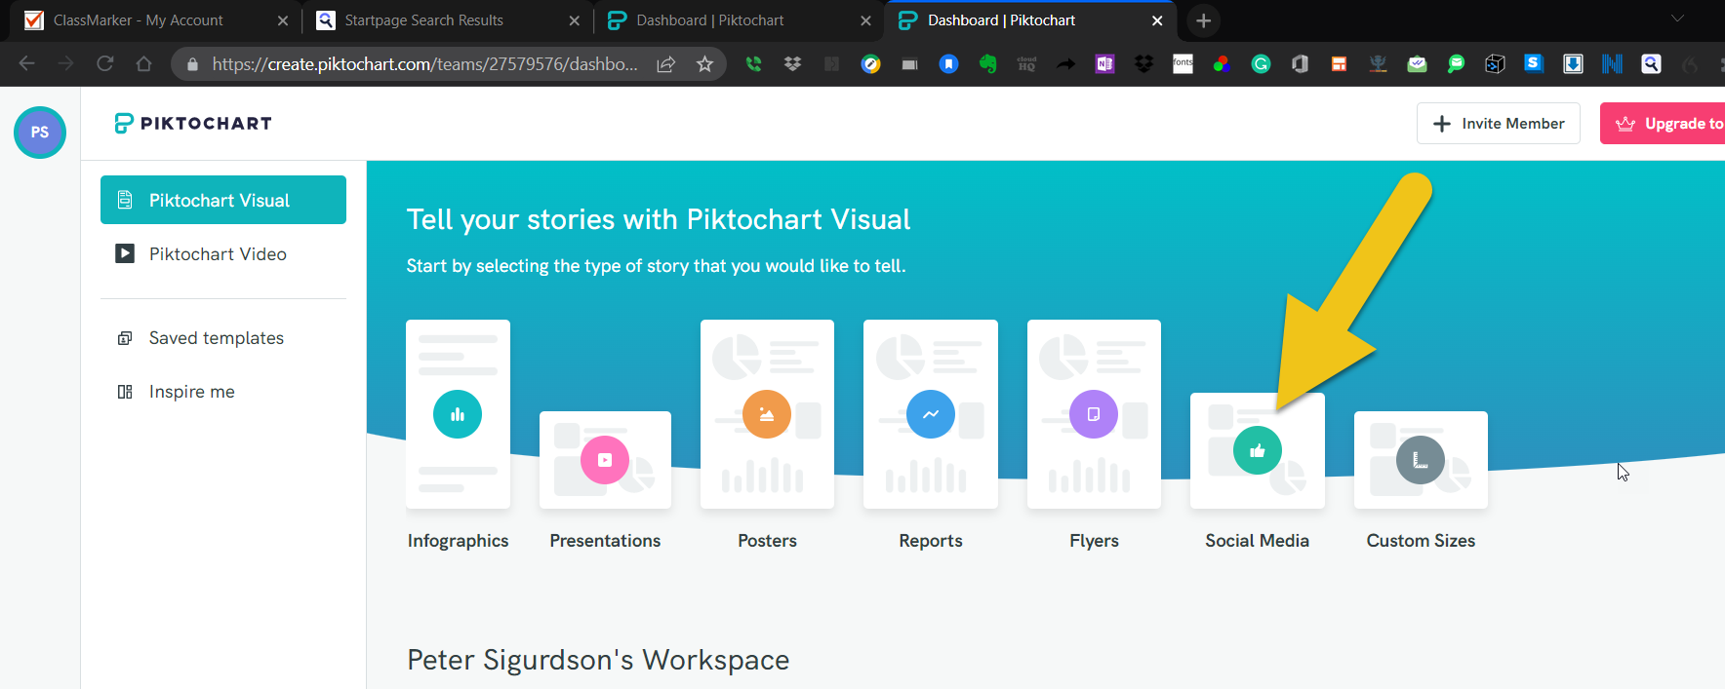This screenshot has width=1725, height=689.
Task: Select Piktochart Visual in the sidebar
Action: click(223, 200)
